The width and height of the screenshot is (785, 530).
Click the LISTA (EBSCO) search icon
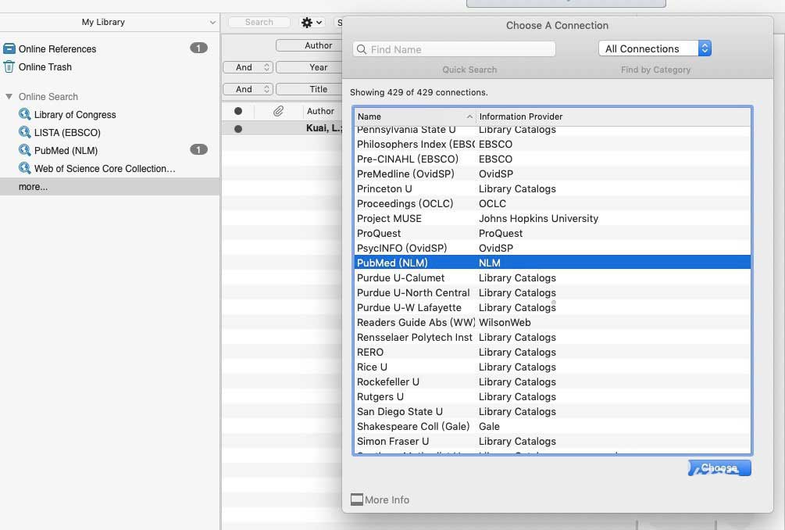tap(25, 132)
